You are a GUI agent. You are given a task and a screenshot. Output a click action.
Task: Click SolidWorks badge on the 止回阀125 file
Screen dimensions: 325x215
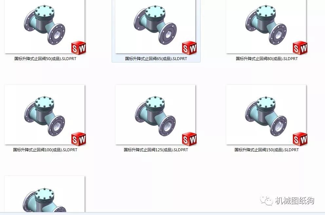pos(189,139)
